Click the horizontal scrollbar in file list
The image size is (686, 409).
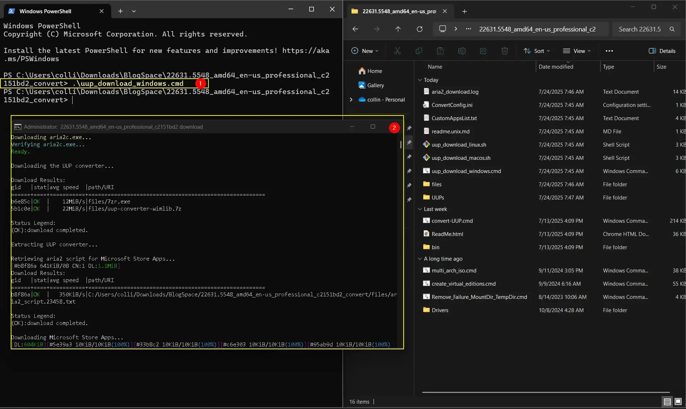pyautogui.click(x=546, y=392)
